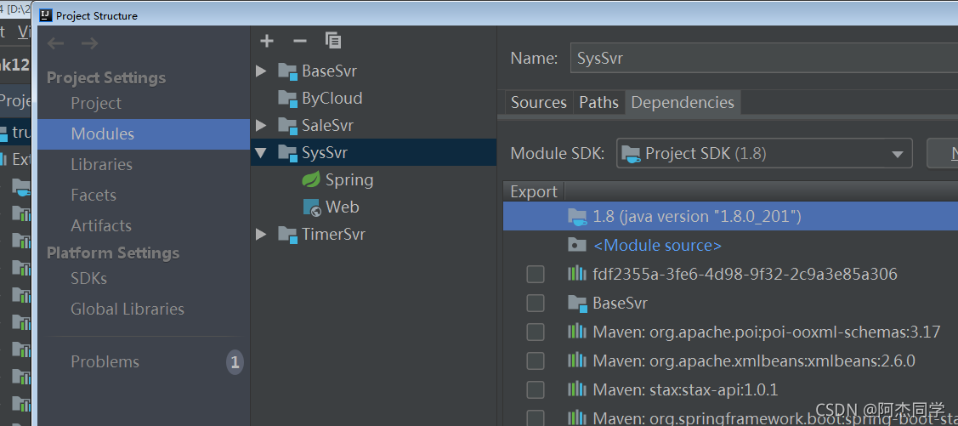Screen dimensions: 958x426
Task: Click the SysSvr module folder icon
Action: (x=287, y=152)
